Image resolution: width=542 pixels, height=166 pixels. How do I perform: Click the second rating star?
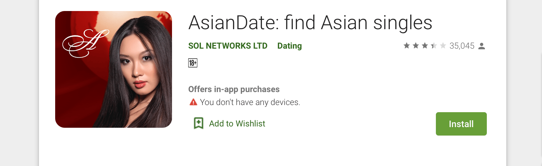pyautogui.click(x=416, y=46)
